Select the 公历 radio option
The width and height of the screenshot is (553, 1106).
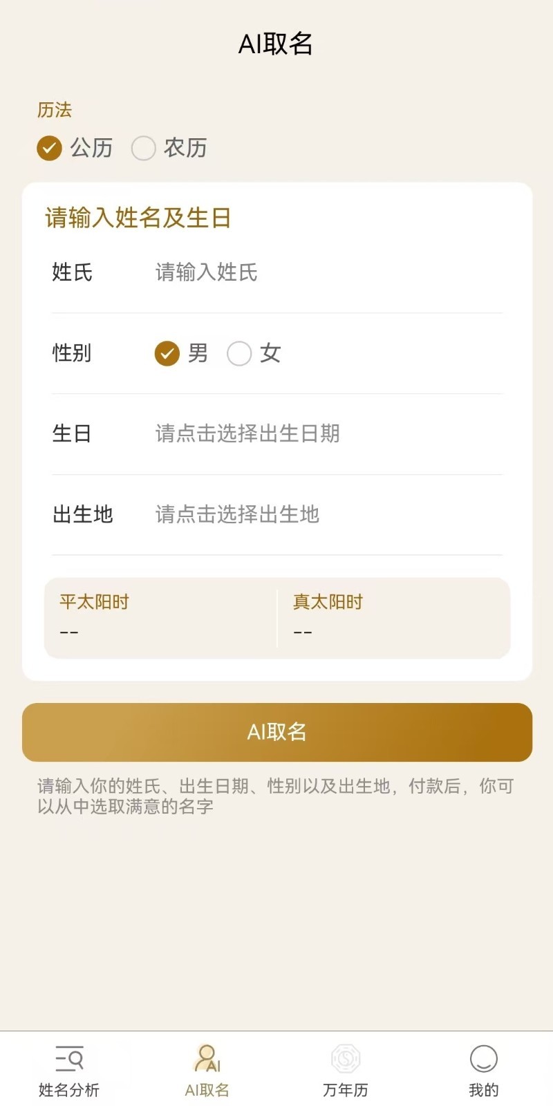click(50, 148)
